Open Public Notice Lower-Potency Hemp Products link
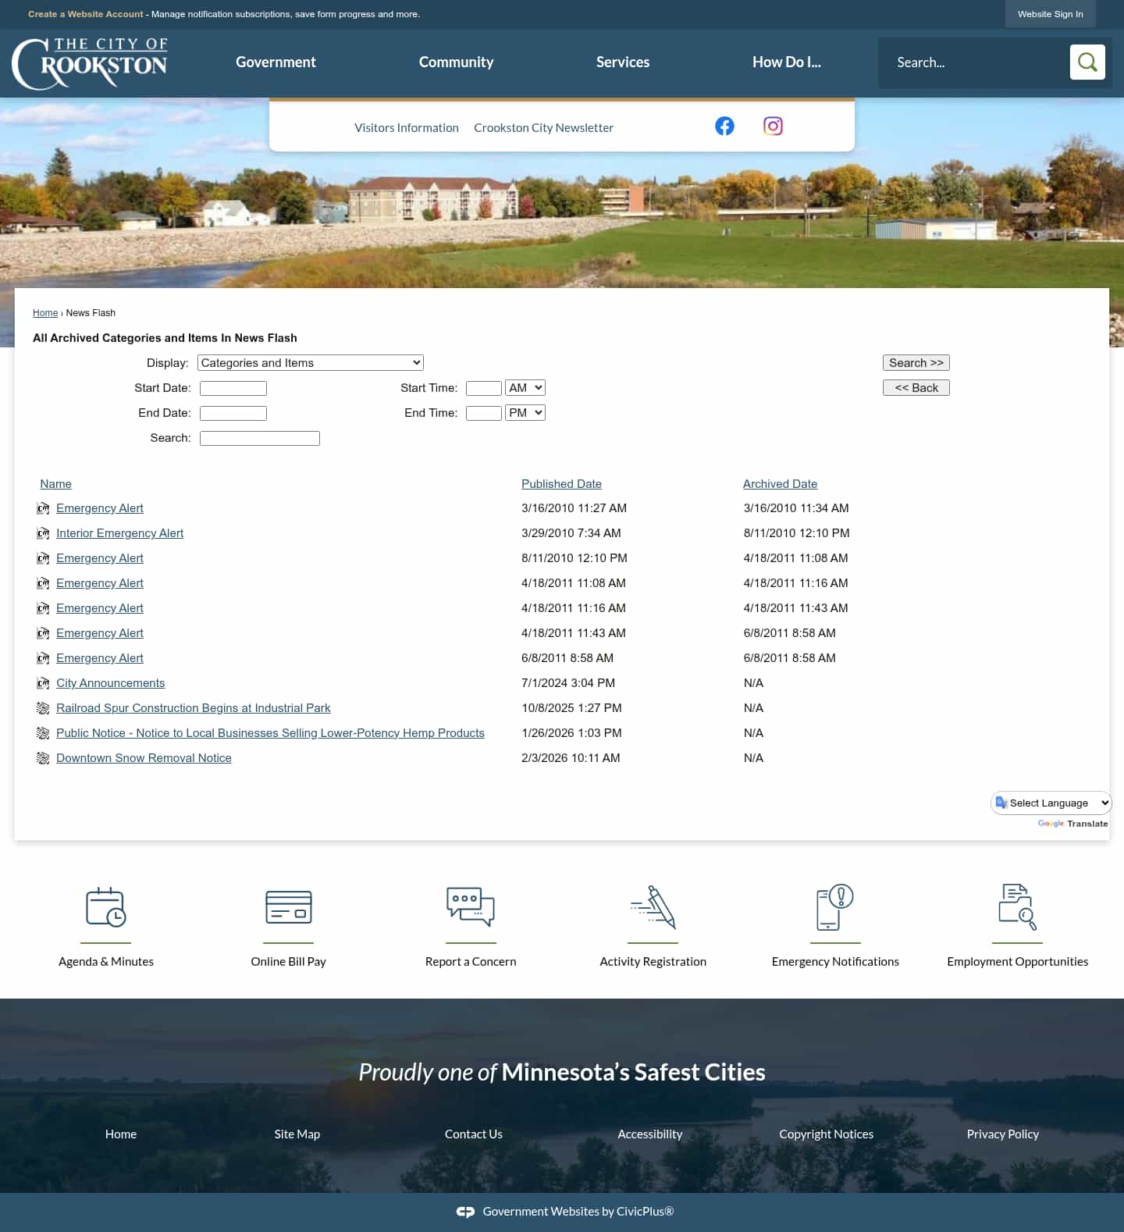 coord(270,733)
